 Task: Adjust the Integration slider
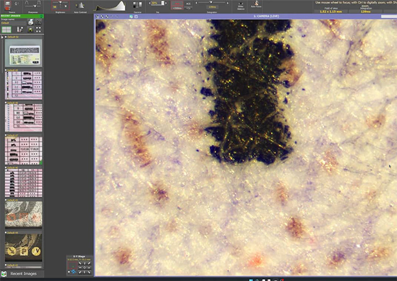click(212, 2)
